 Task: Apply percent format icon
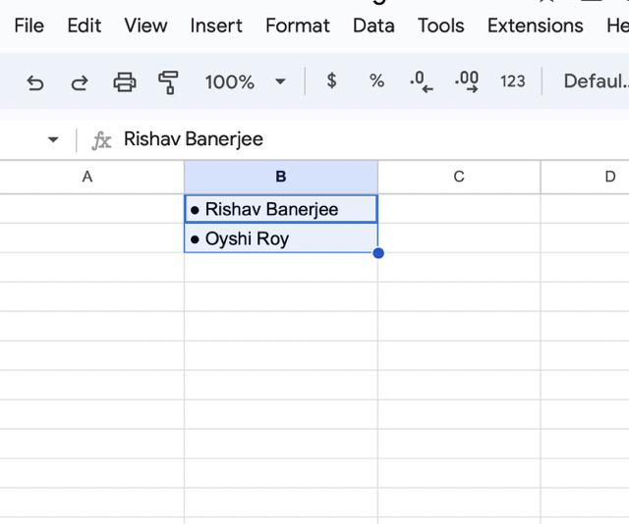[376, 81]
